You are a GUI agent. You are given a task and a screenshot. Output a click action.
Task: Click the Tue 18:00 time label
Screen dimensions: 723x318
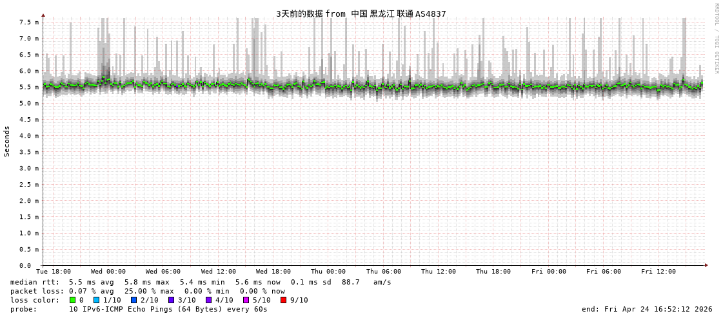coord(54,272)
